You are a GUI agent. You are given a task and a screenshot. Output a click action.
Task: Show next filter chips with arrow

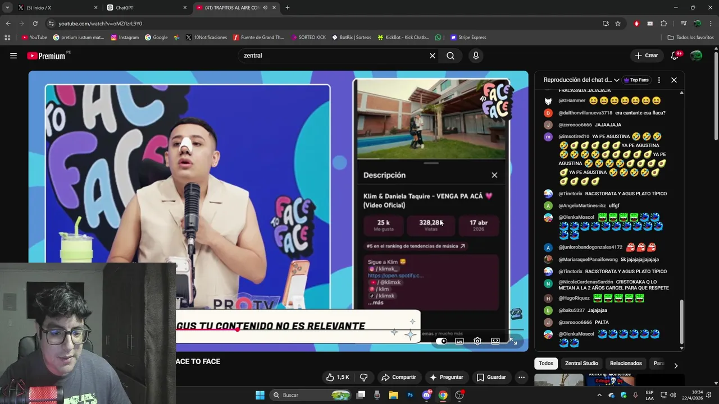[676, 365]
